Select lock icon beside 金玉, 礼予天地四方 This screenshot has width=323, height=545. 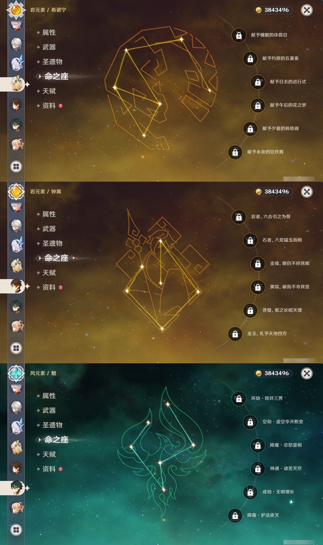coord(235,334)
